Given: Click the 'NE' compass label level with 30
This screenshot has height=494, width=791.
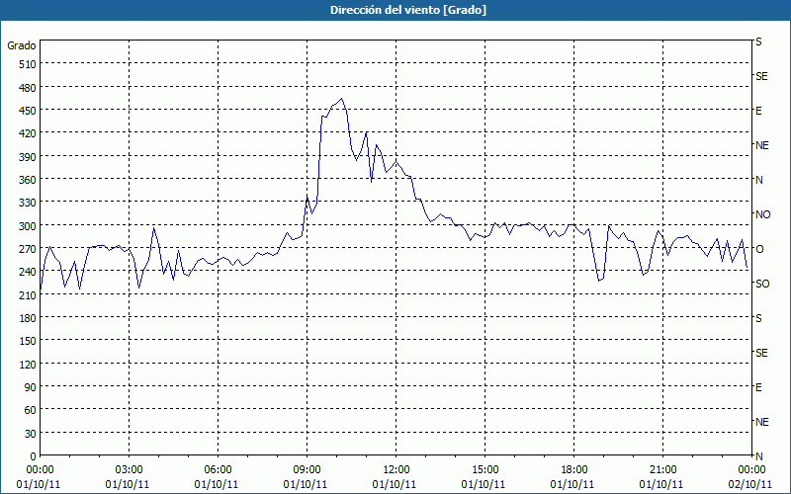Looking at the screenshot, I should [x=762, y=422].
